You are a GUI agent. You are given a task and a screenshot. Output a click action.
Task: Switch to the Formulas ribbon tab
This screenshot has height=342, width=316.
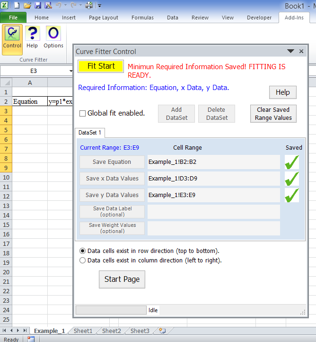[x=142, y=18]
